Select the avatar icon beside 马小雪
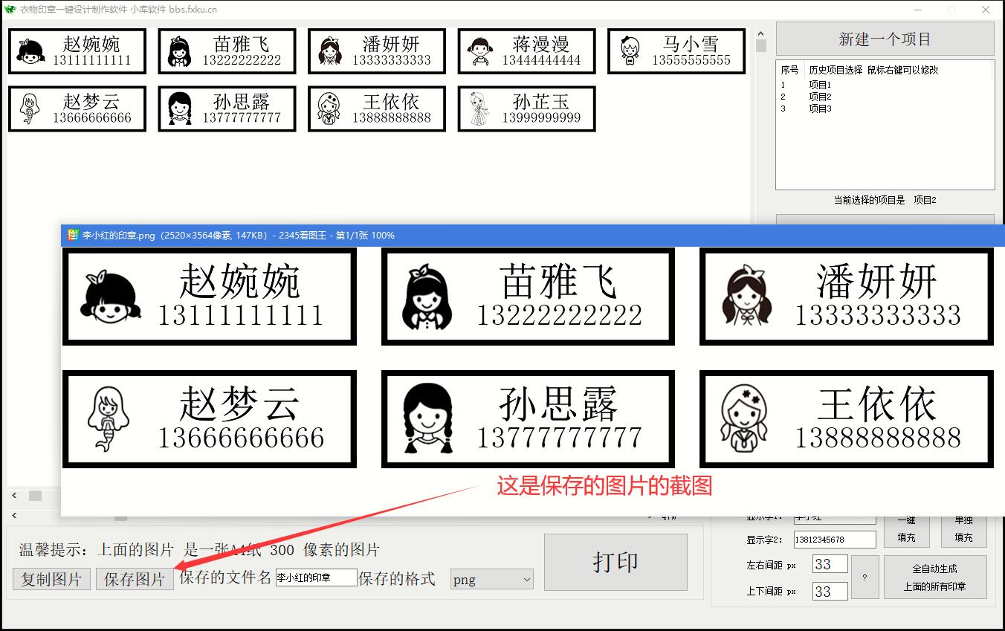1005x631 pixels. 630,51
